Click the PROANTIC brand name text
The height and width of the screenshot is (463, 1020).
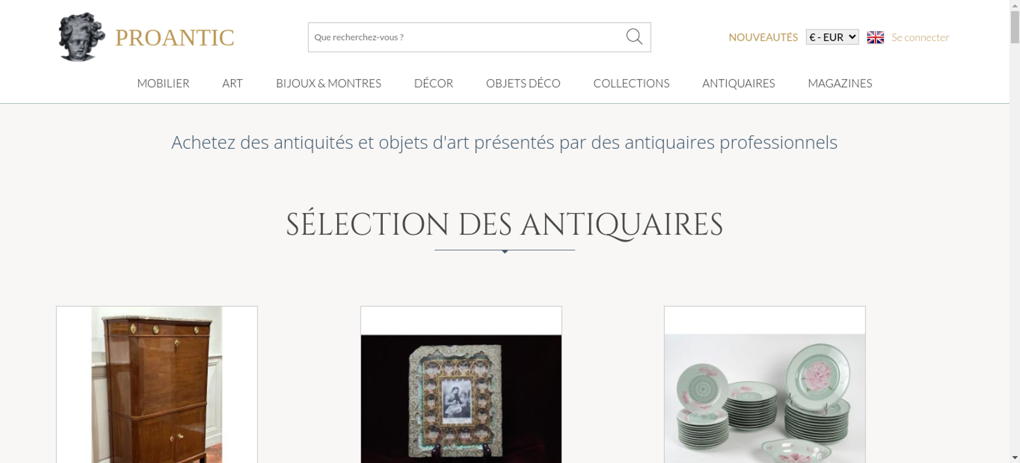(x=174, y=38)
